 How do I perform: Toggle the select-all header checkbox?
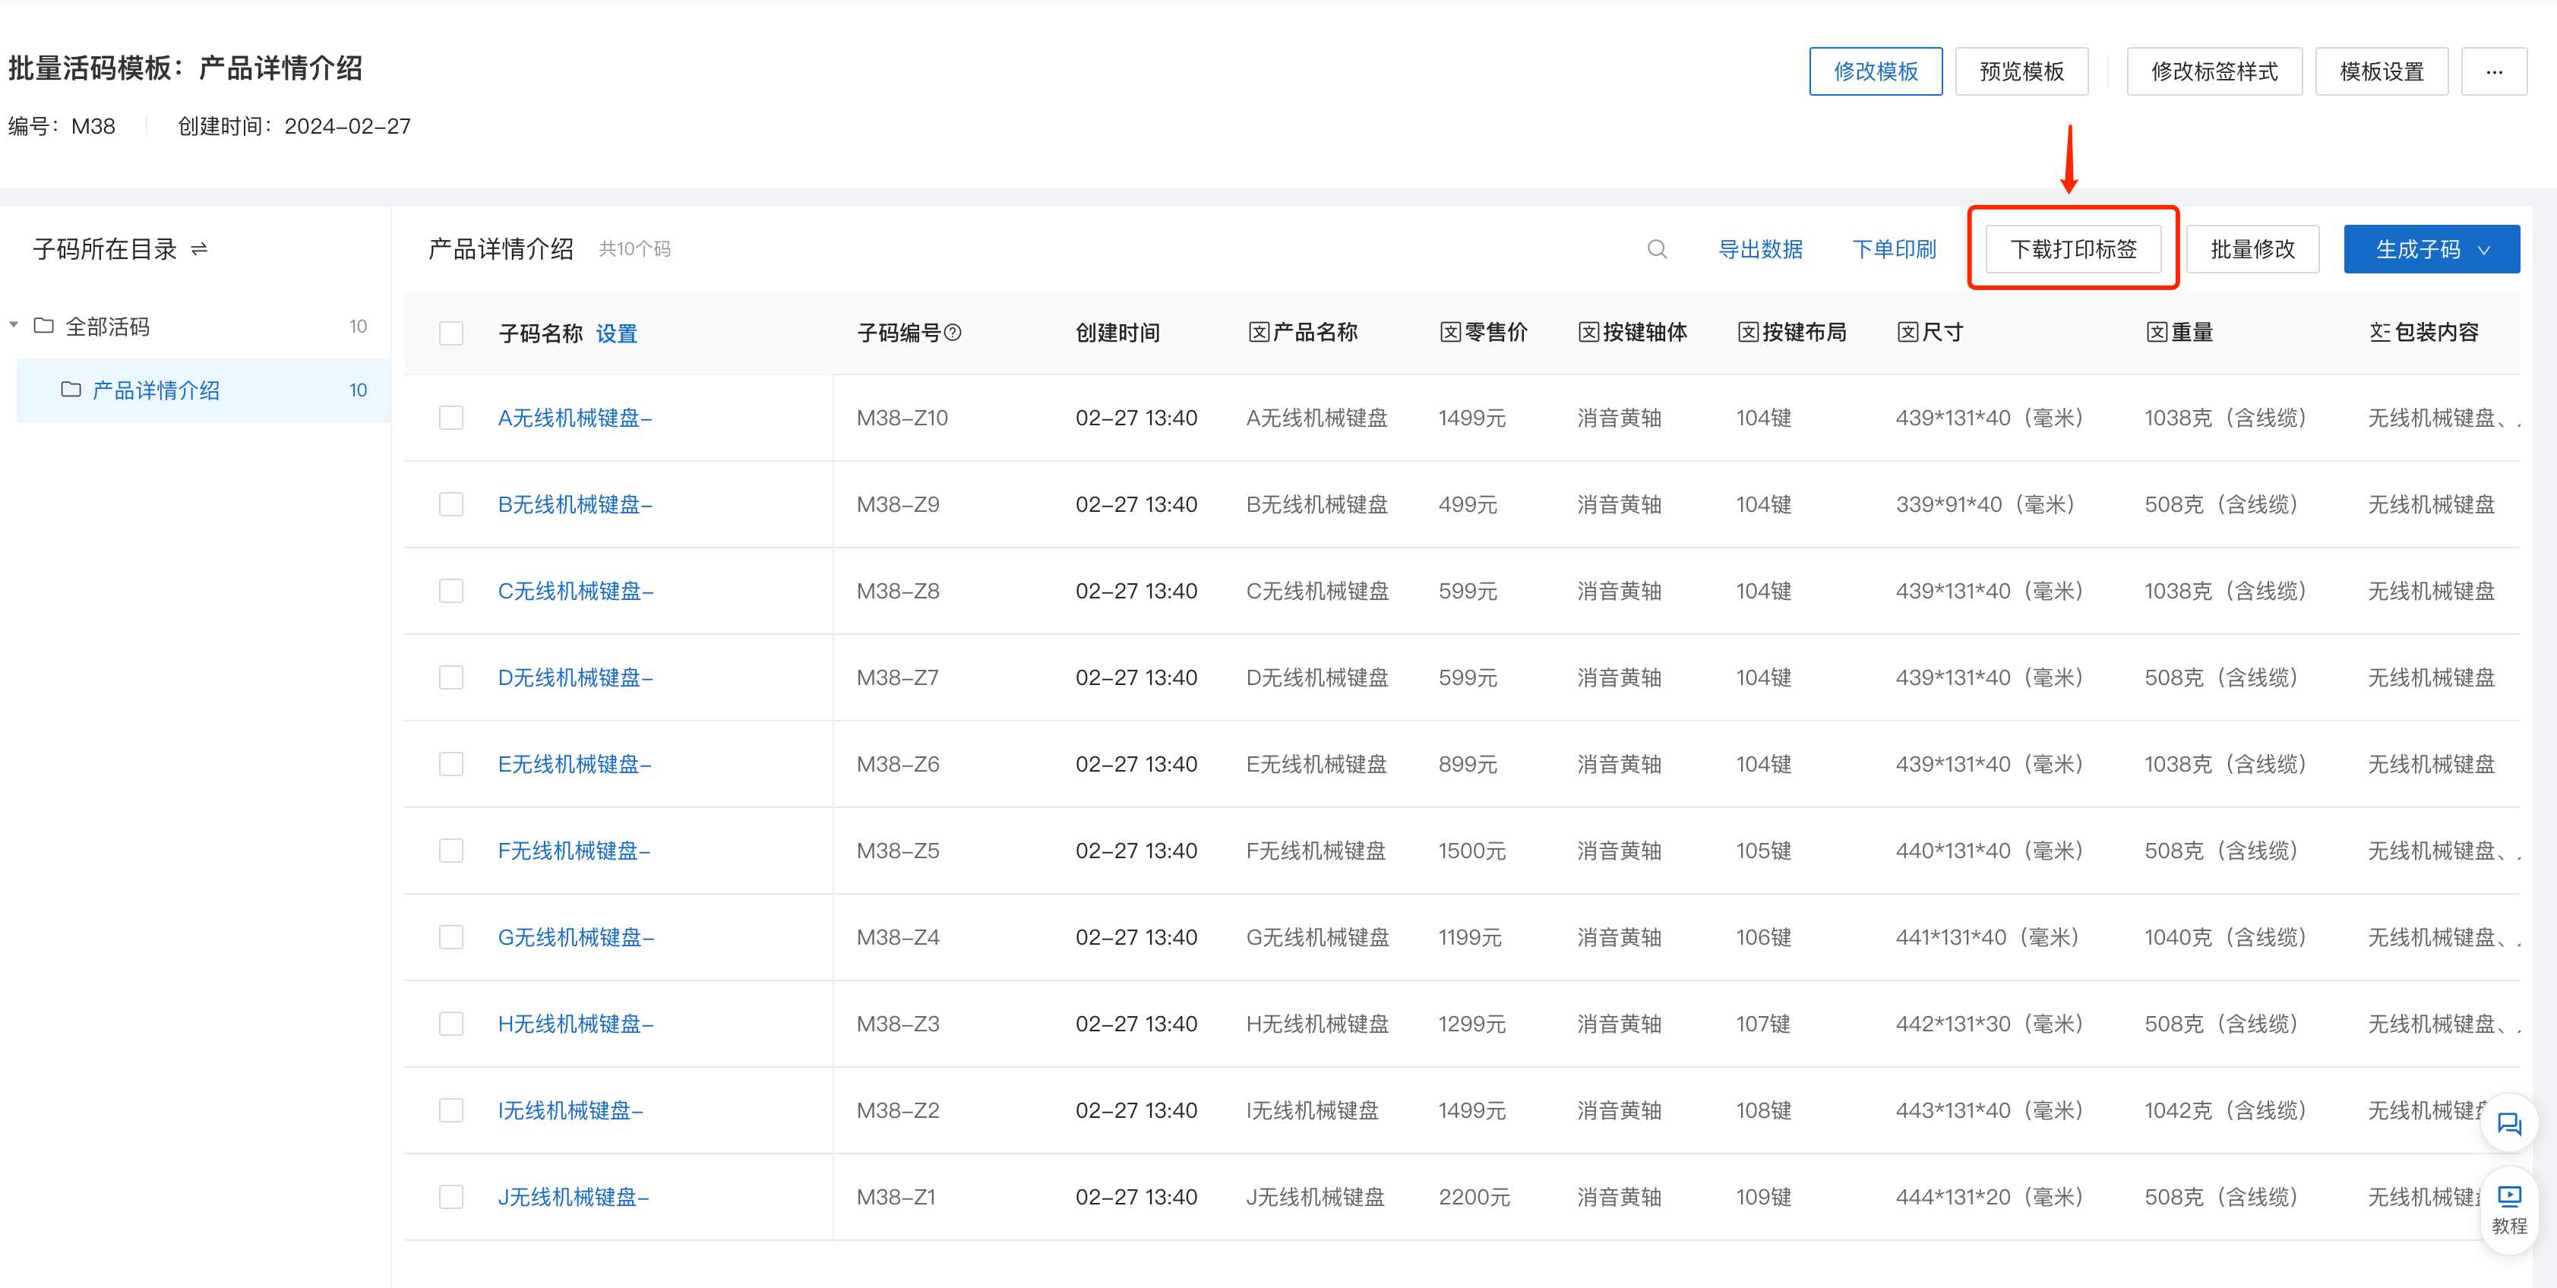point(452,333)
